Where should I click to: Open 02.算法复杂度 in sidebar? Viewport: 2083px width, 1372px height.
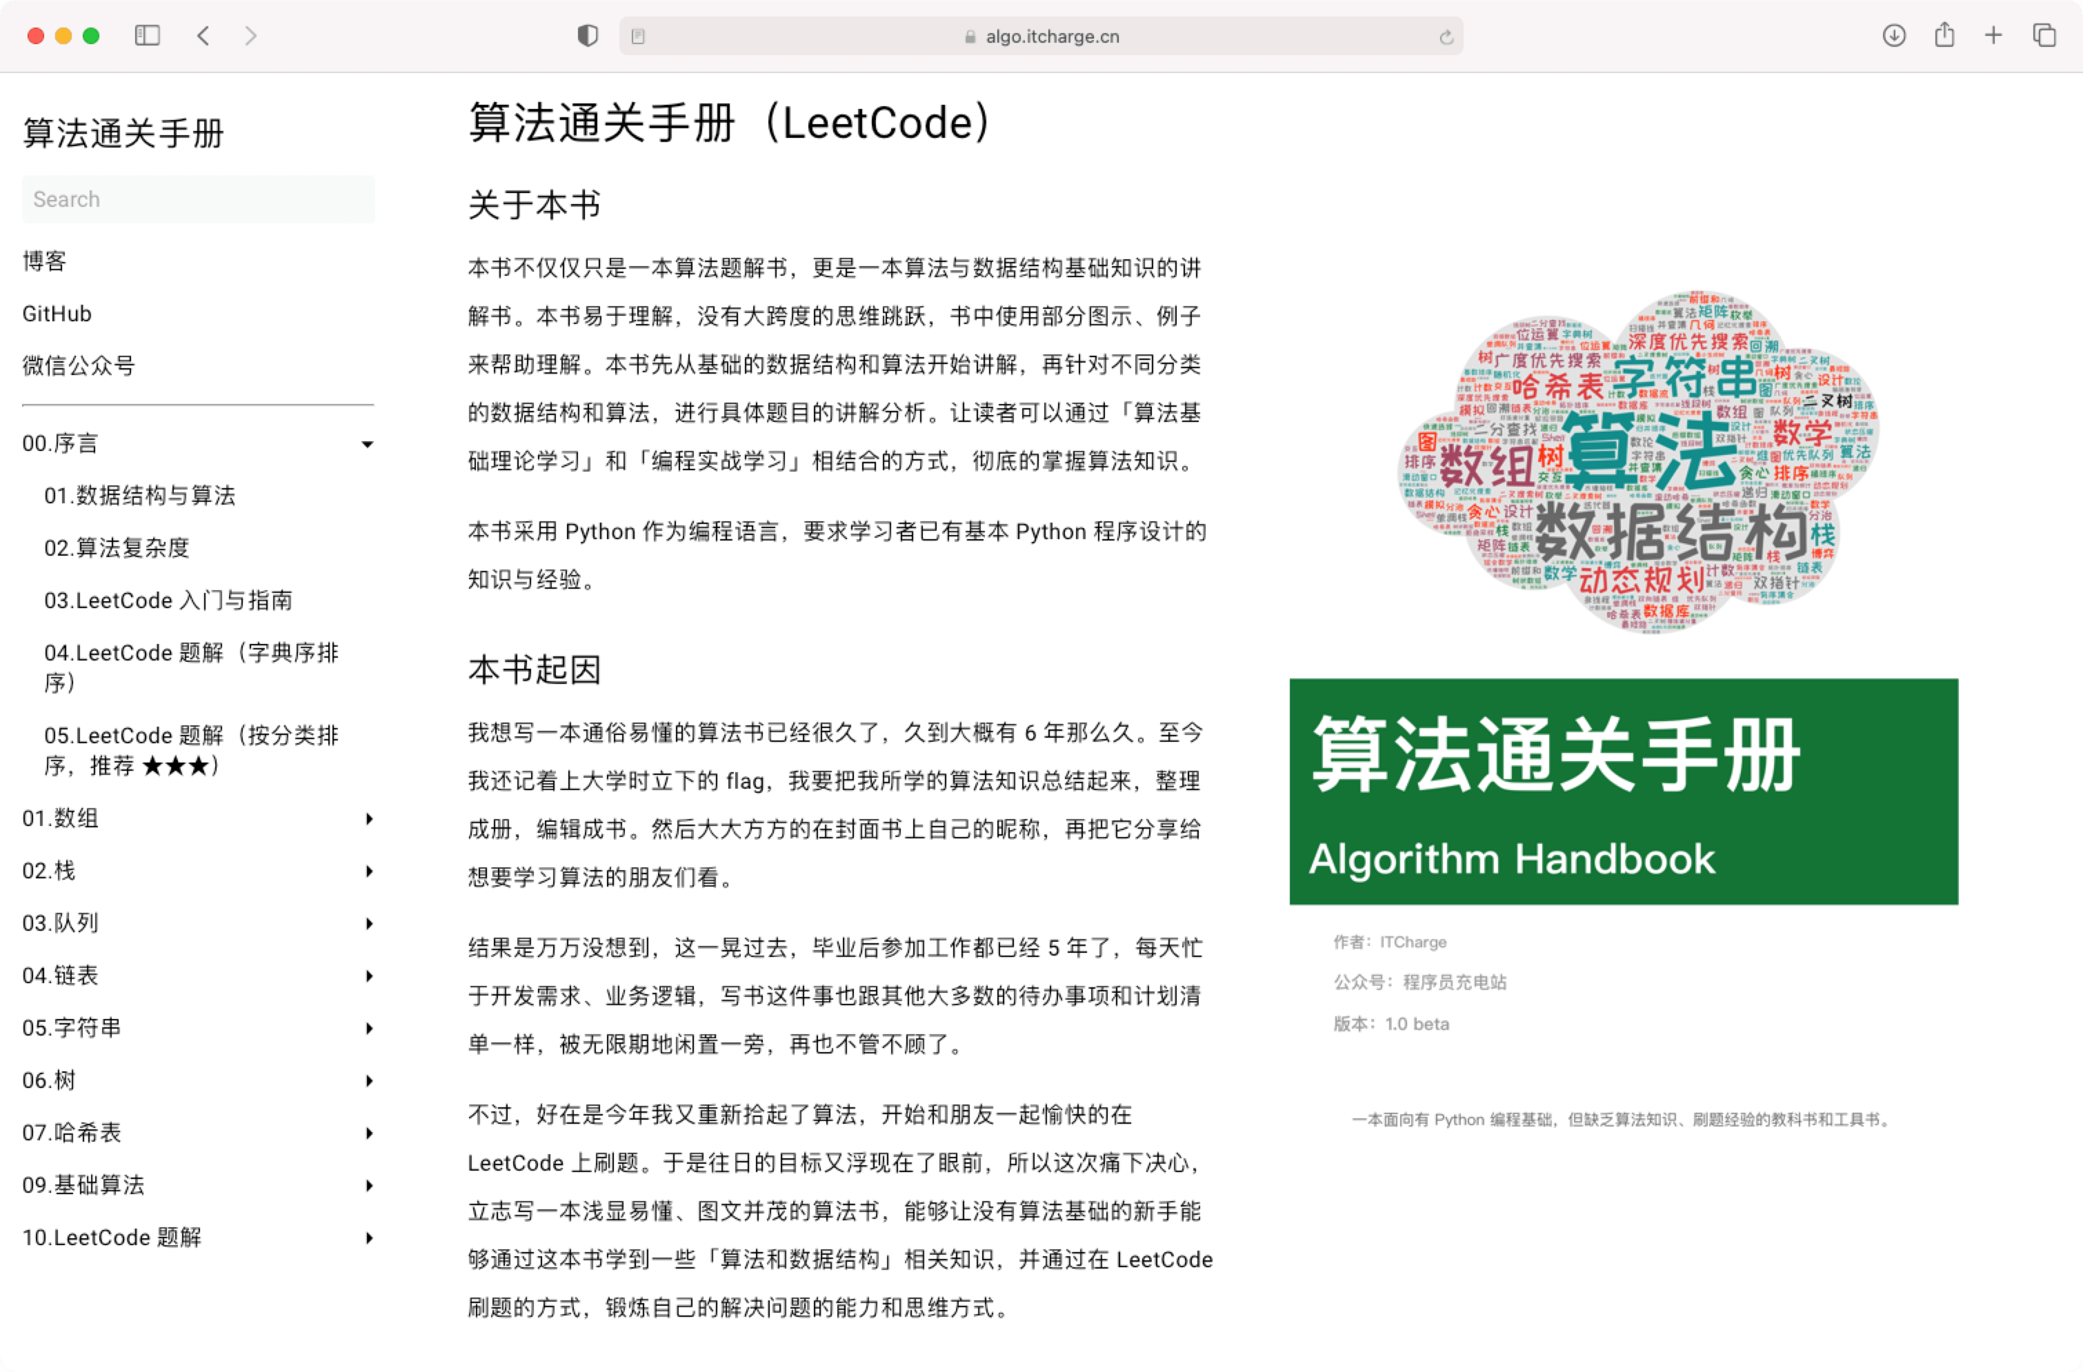pyautogui.click(x=117, y=547)
